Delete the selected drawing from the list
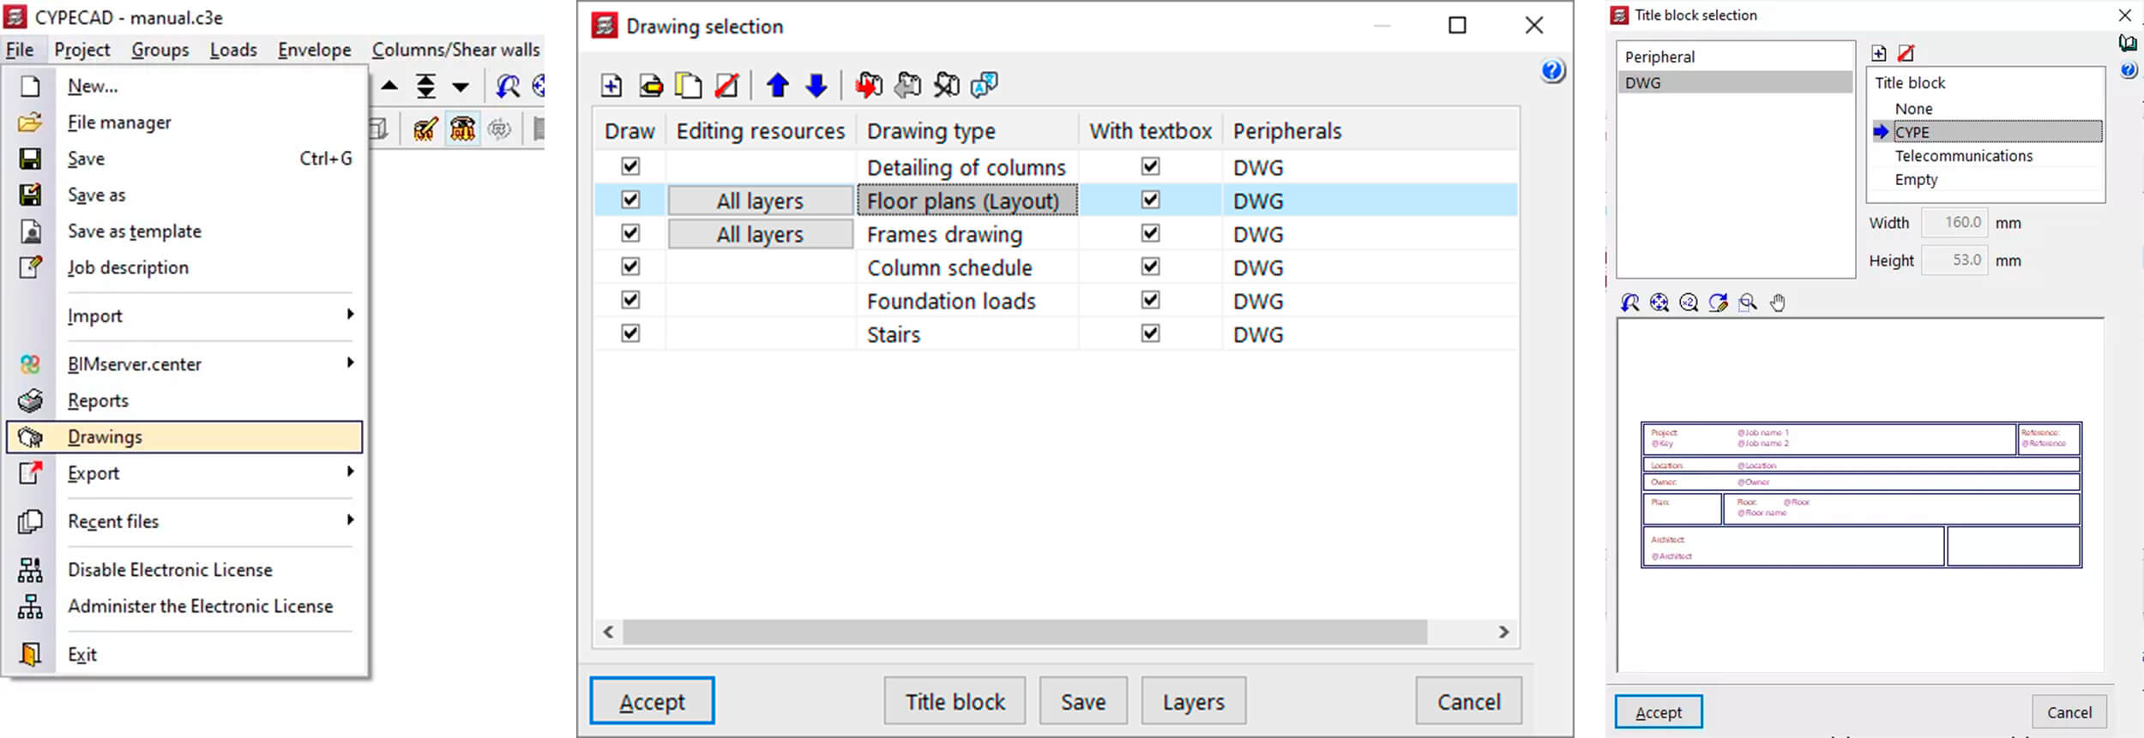This screenshot has width=2144, height=738. [726, 85]
